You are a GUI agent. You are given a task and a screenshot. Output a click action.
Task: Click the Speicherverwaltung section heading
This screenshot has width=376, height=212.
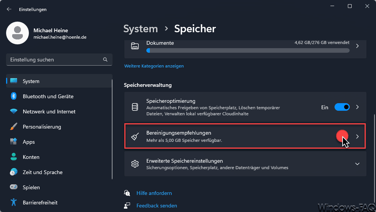click(x=148, y=85)
